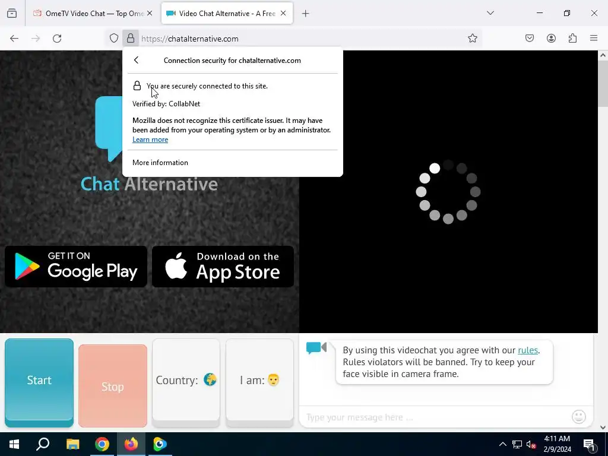The image size is (608, 456).
Task: Click the message input field
Action: [x=434, y=417]
